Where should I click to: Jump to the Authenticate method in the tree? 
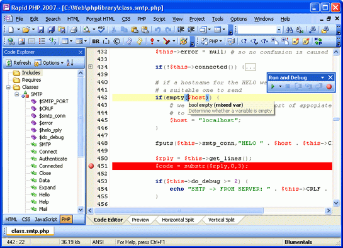click(x=53, y=159)
